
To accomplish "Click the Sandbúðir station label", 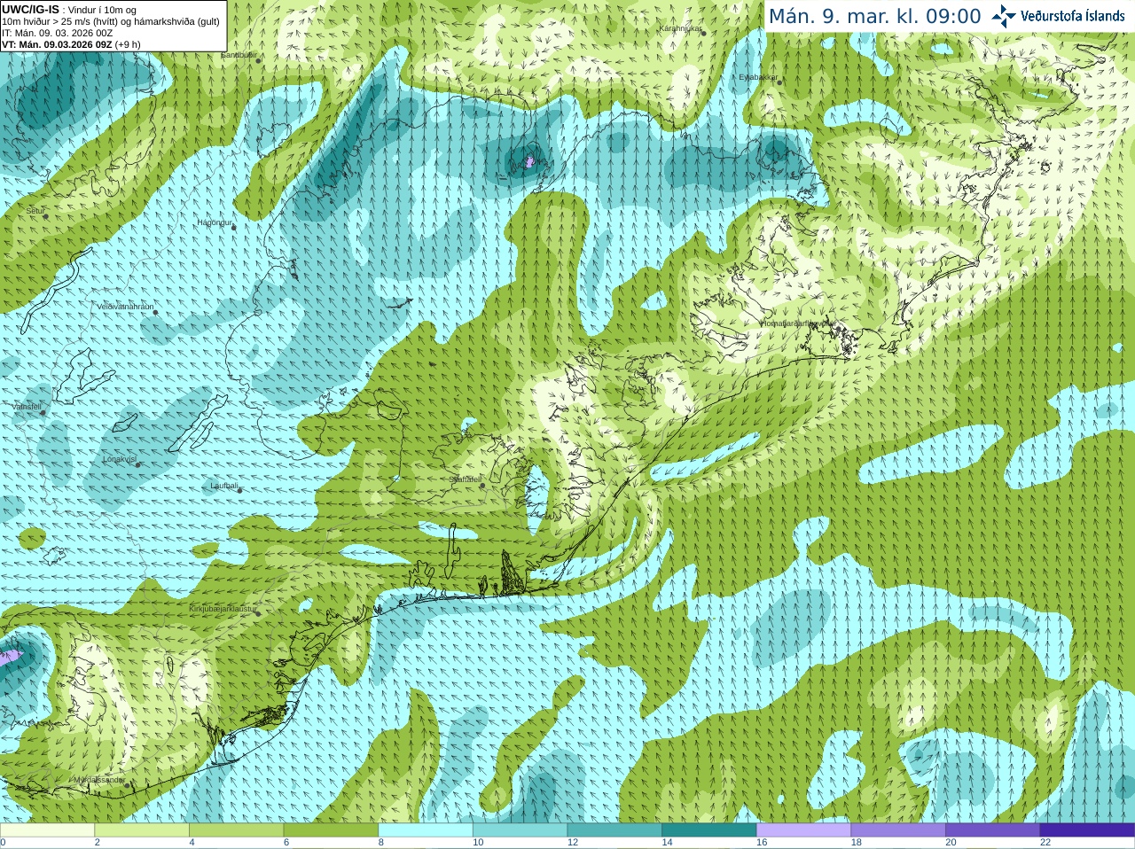I will point(239,55).
